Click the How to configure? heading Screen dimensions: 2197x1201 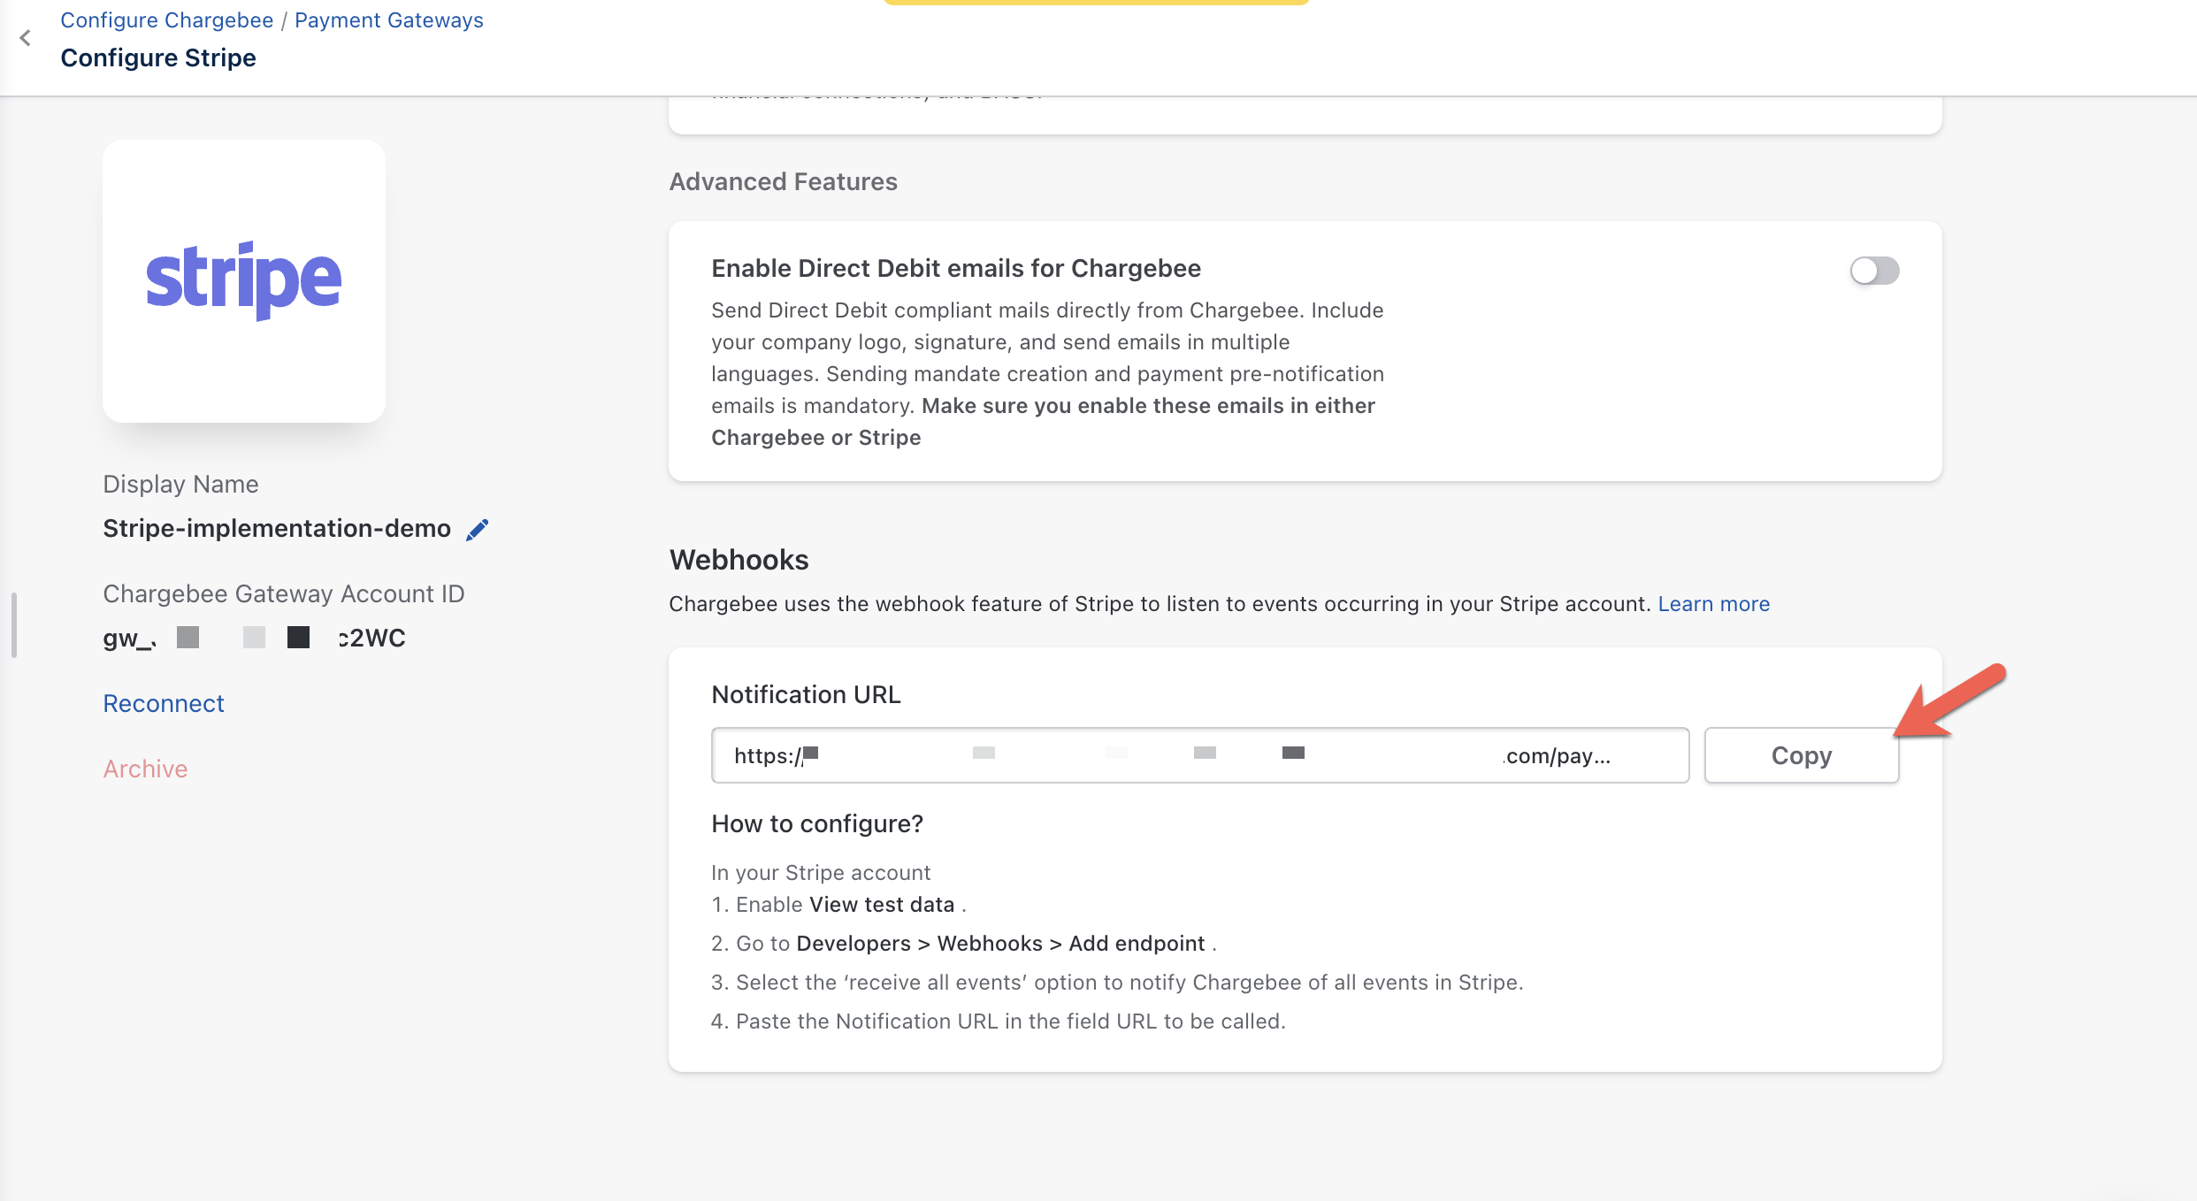(816, 824)
